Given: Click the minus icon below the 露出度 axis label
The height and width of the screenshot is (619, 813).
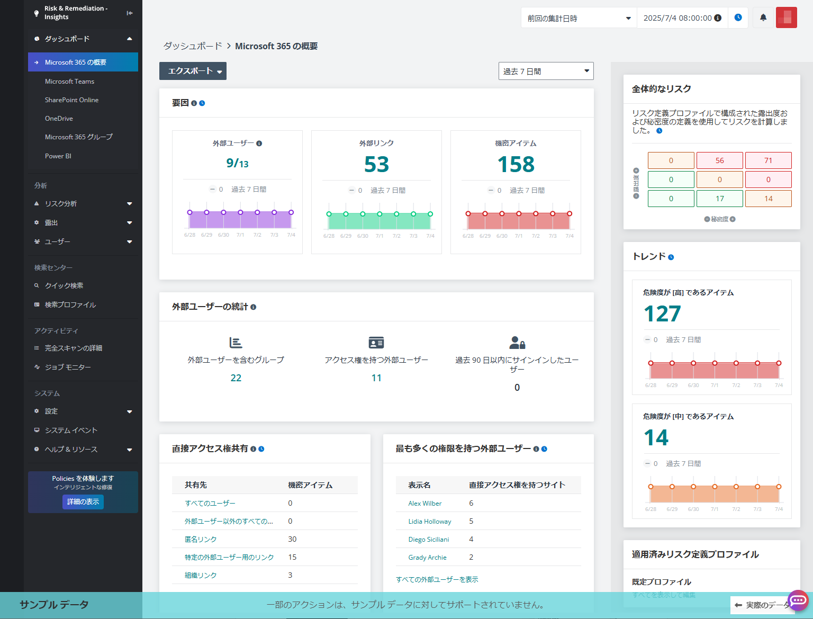Looking at the screenshot, I should [636, 196].
